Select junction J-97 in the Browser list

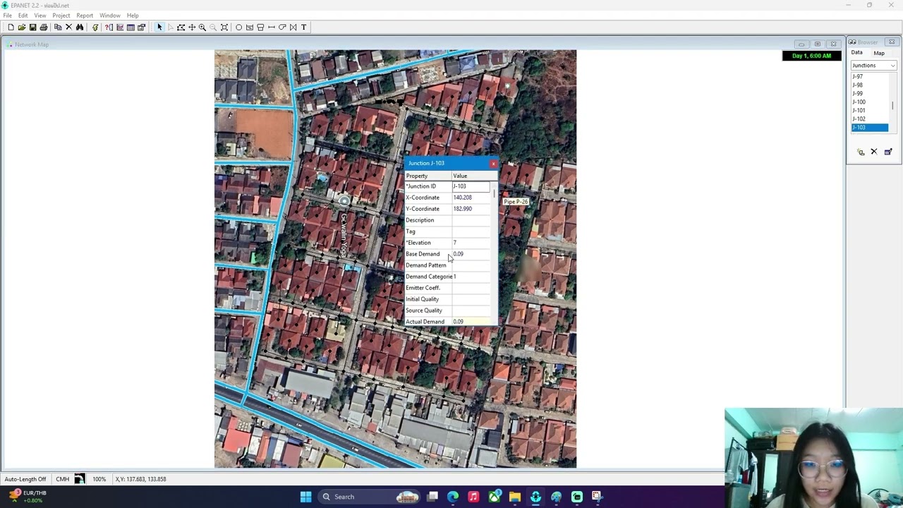tap(869, 76)
